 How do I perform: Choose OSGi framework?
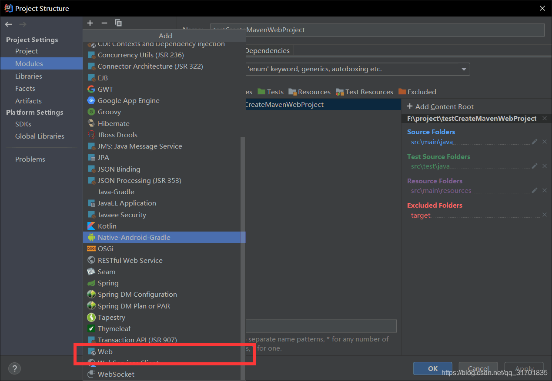(x=164, y=248)
